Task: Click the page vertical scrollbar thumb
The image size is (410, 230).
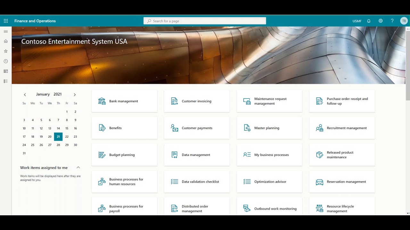Action: [408, 65]
